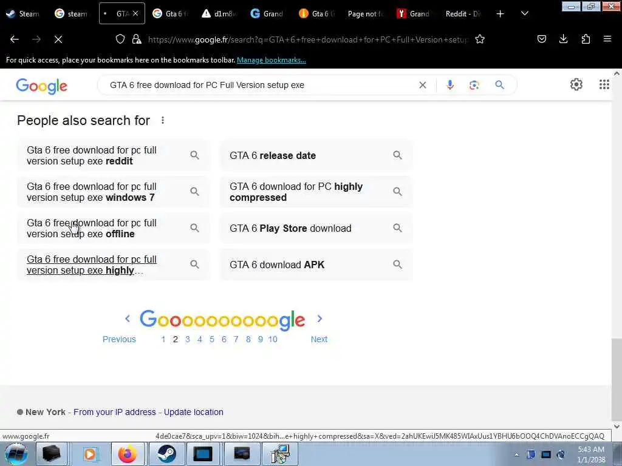Viewport: 622px width, 466px height.
Task: Open media player taskbar icon
Action: coord(90,454)
